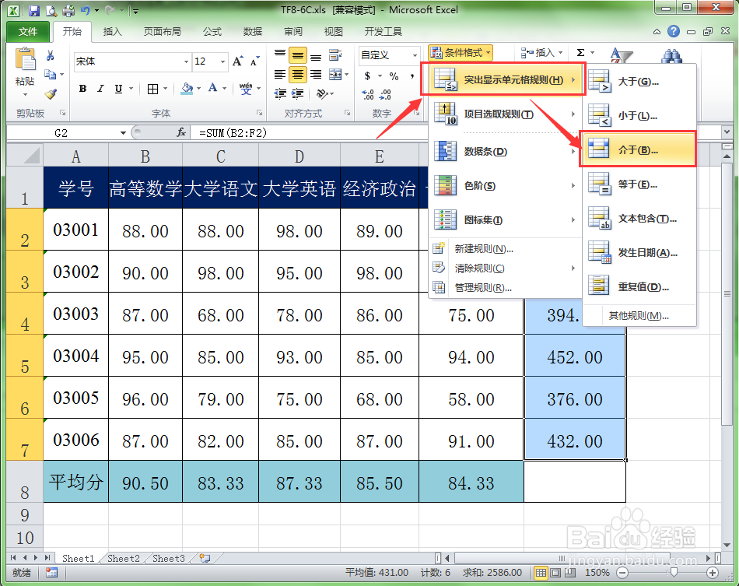Screen dimensions: 739x586
Task: Switch to the 数据 Data ribbon tab
Action: click(253, 32)
